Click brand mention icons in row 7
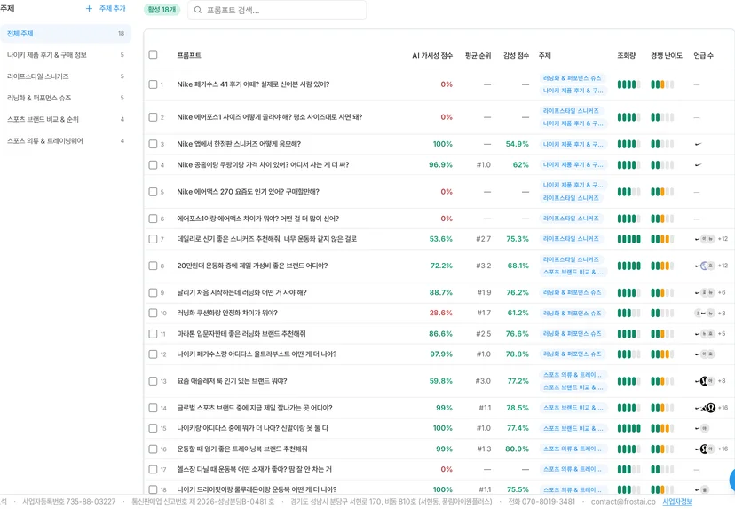 click(705, 239)
